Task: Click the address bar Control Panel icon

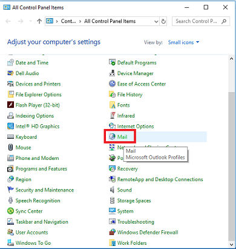Action: (50, 21)
